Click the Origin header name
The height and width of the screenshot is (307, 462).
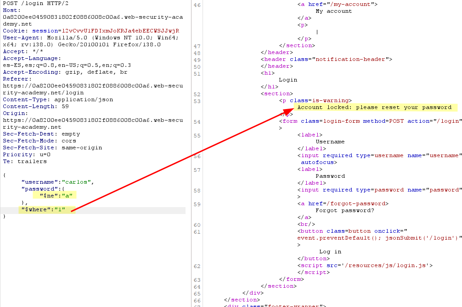click(15, 113)
